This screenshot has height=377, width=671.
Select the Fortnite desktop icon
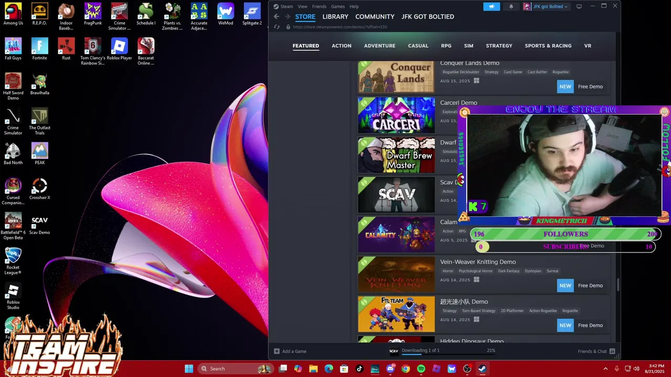coord(39,49)
